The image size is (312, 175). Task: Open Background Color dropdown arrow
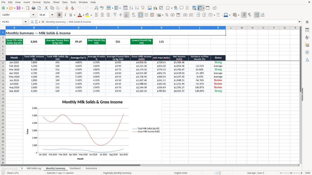(x=91, y=15)
